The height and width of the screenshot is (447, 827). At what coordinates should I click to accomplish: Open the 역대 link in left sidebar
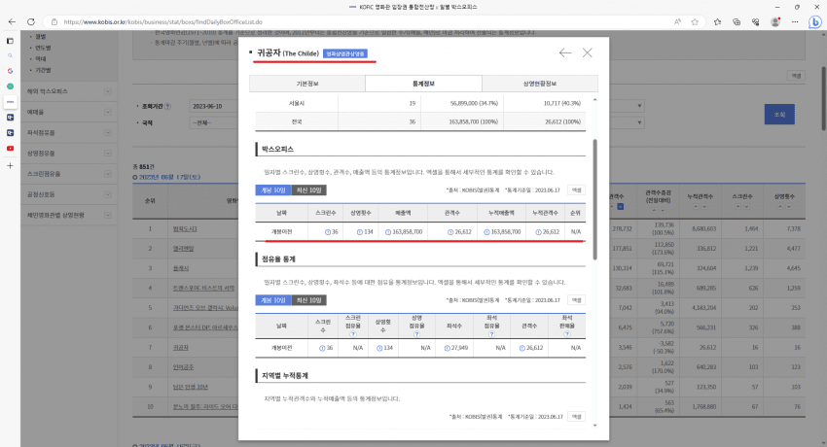point(41,59)
